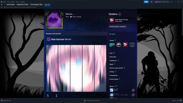Go forward with the right arrow
183x103 pixels.
(5, 5)
